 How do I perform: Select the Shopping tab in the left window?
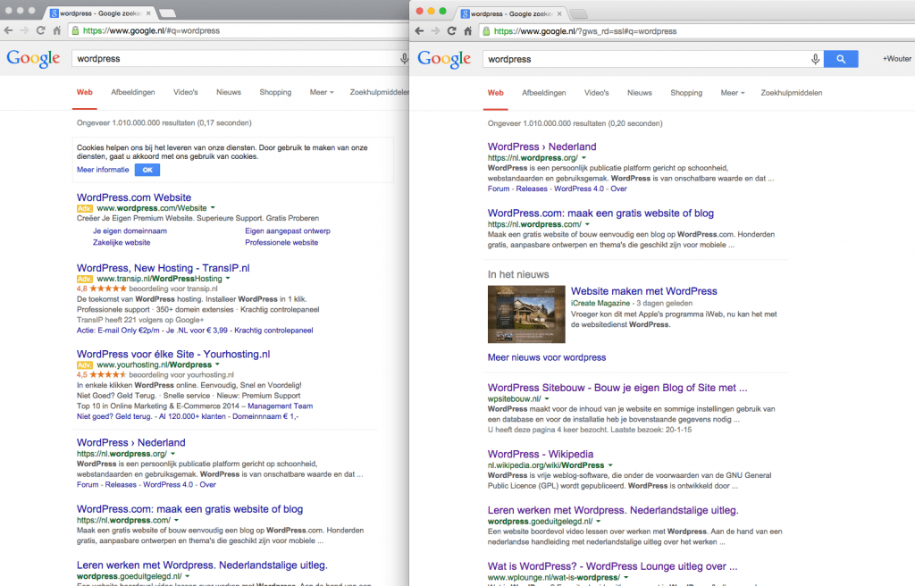(275, 92)
